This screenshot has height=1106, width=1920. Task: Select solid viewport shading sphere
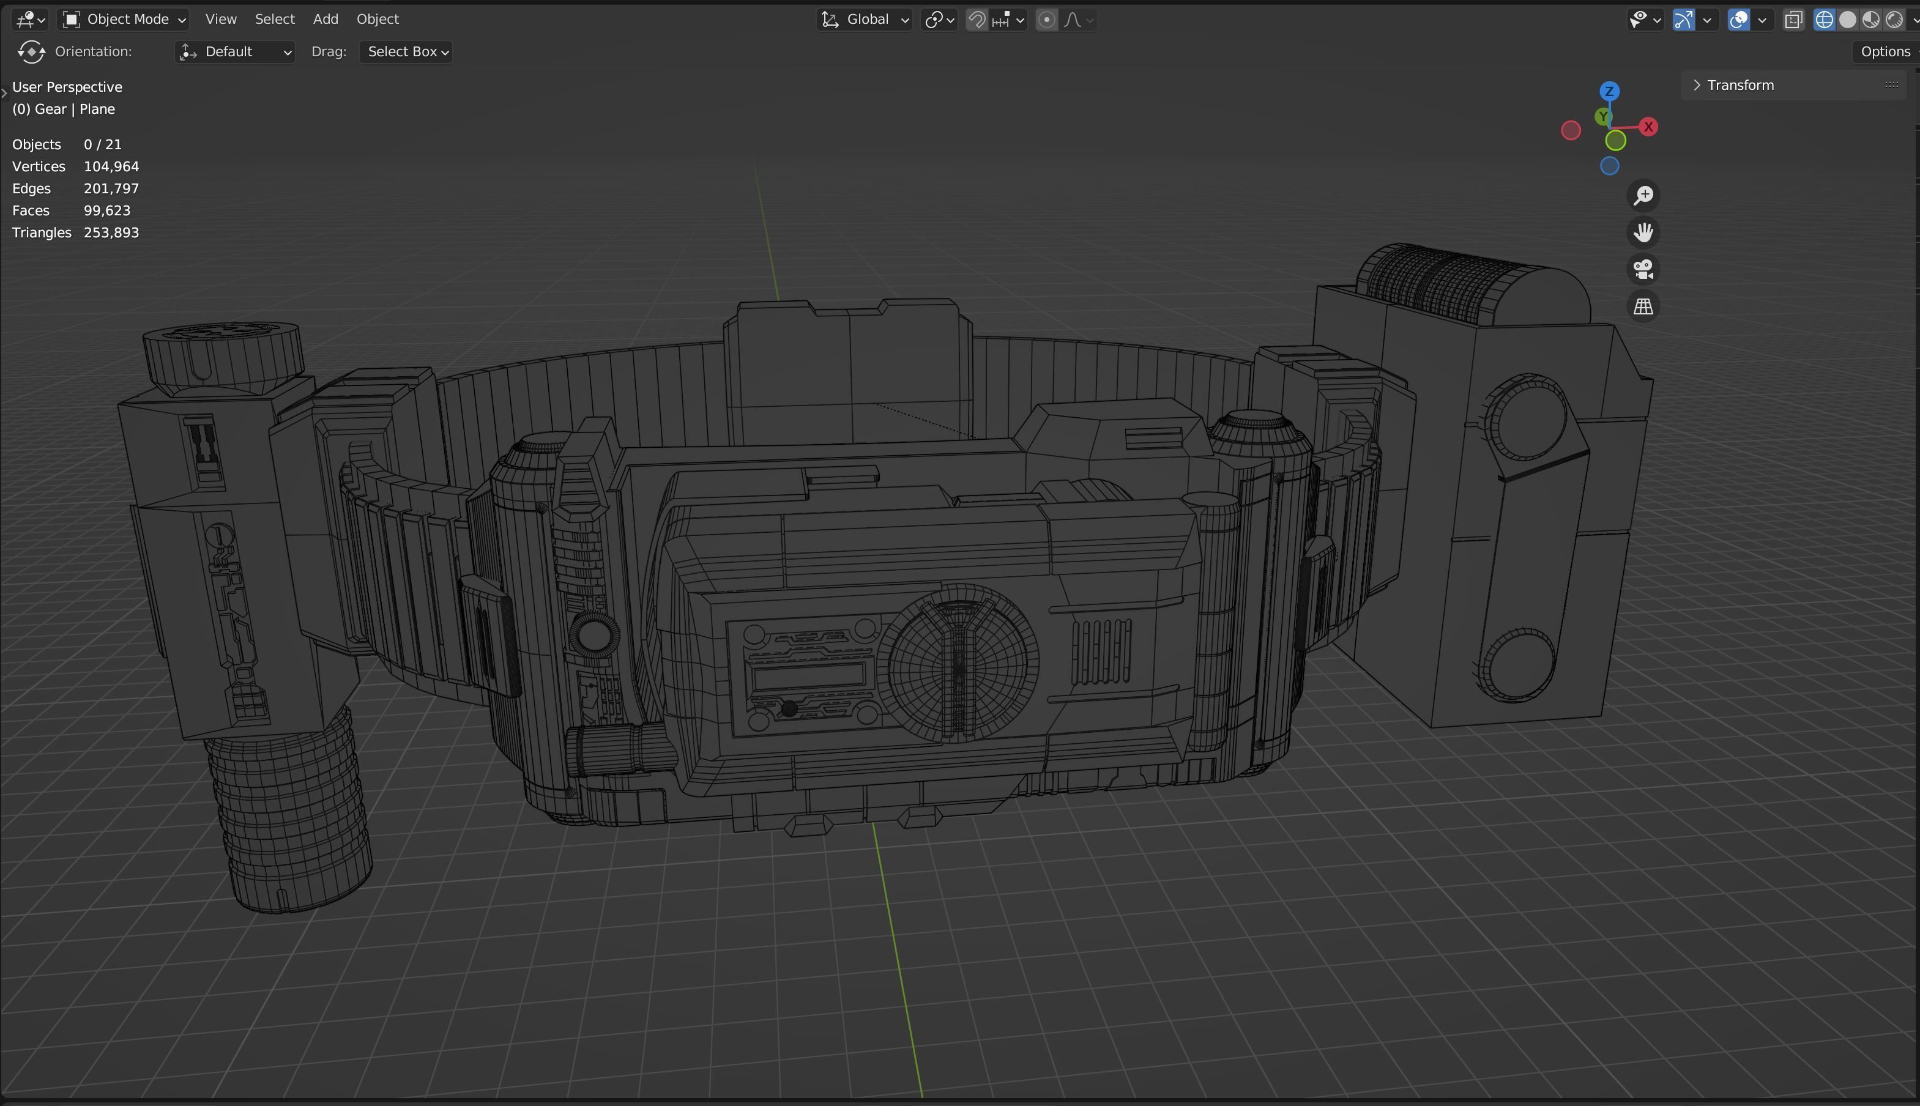[x=1847, y=20]
